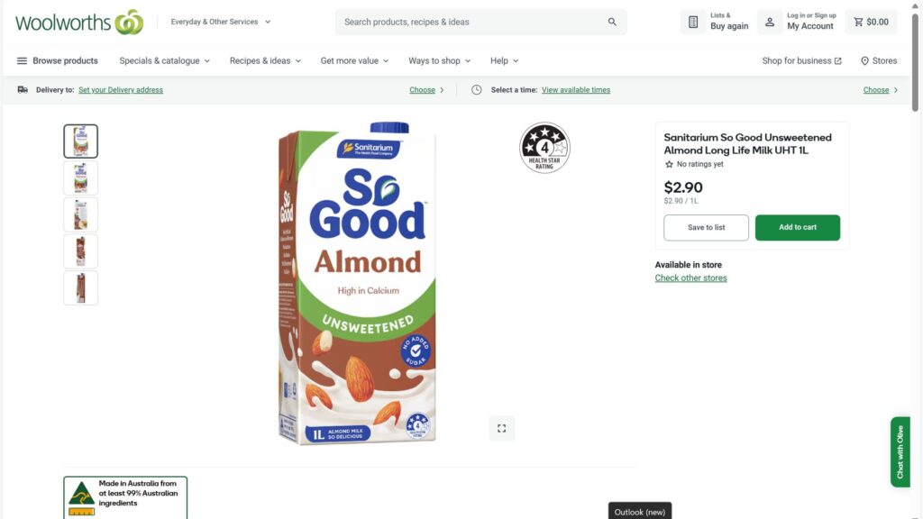This screenshot has height=519, width=923.
Task: Click the Health Star Rating badge
Action: coord(544,148)
